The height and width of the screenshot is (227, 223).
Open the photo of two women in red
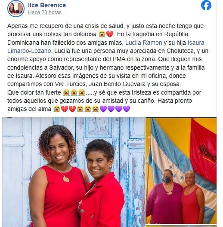click(x=73, y=172)
